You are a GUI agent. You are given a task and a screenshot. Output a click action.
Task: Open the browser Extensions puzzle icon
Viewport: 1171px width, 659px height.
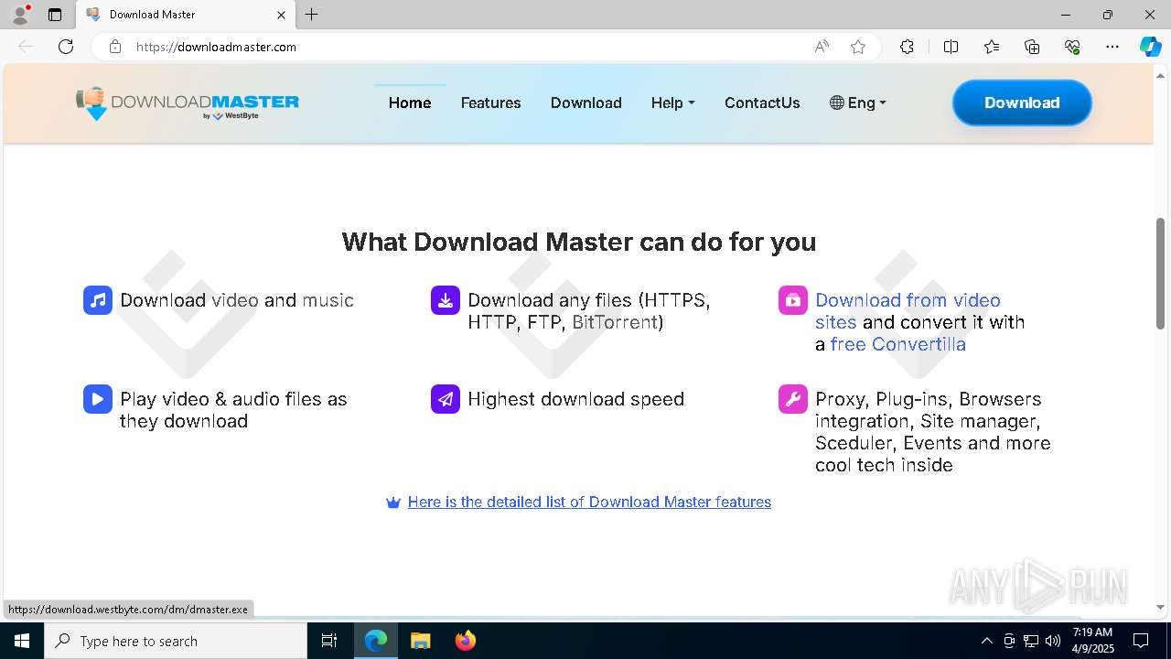coord(907,47)
